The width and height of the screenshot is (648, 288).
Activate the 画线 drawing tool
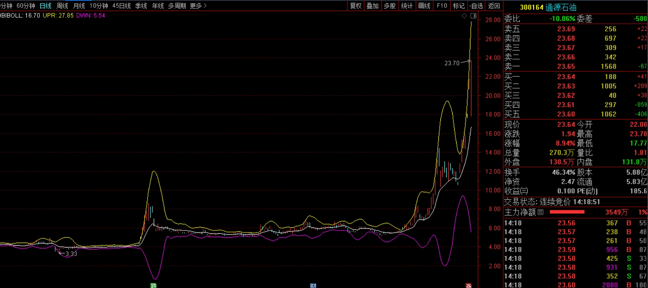pyautogui.click(x=424, y=6)
